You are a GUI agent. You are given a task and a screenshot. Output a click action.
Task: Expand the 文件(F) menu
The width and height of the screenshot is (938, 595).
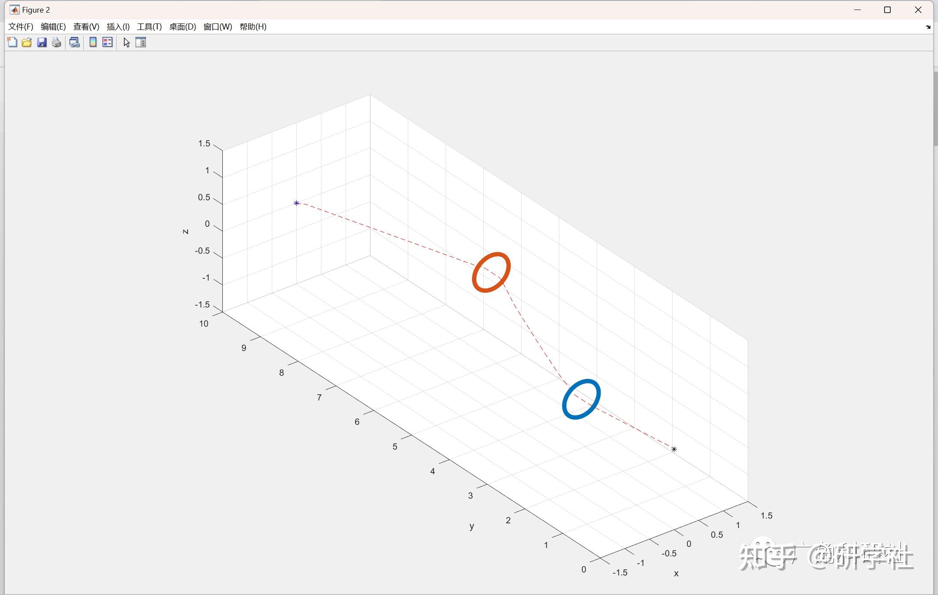[20, 26]
